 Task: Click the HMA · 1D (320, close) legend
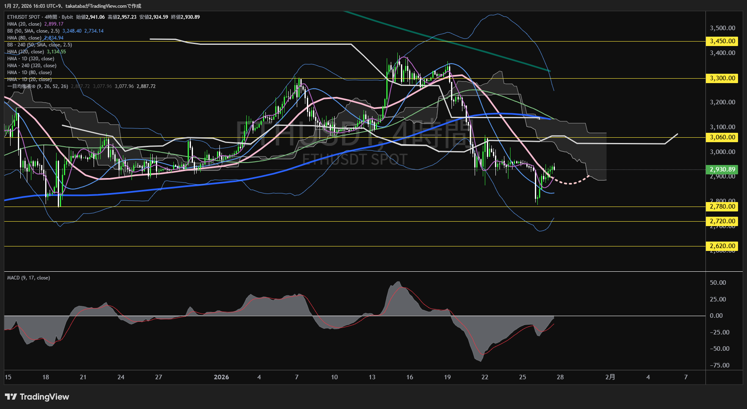(x=31, y=59)
